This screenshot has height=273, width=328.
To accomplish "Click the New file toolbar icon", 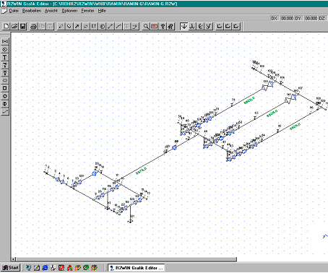I will [x=6, y=26].
